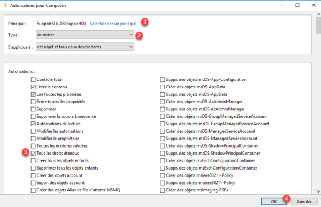Image resolution: width=321 pixels, height=207 pixels.
Task: Check Créer des objets Alias de file d'attente MSMQ
Action: [x=33, y=190]
